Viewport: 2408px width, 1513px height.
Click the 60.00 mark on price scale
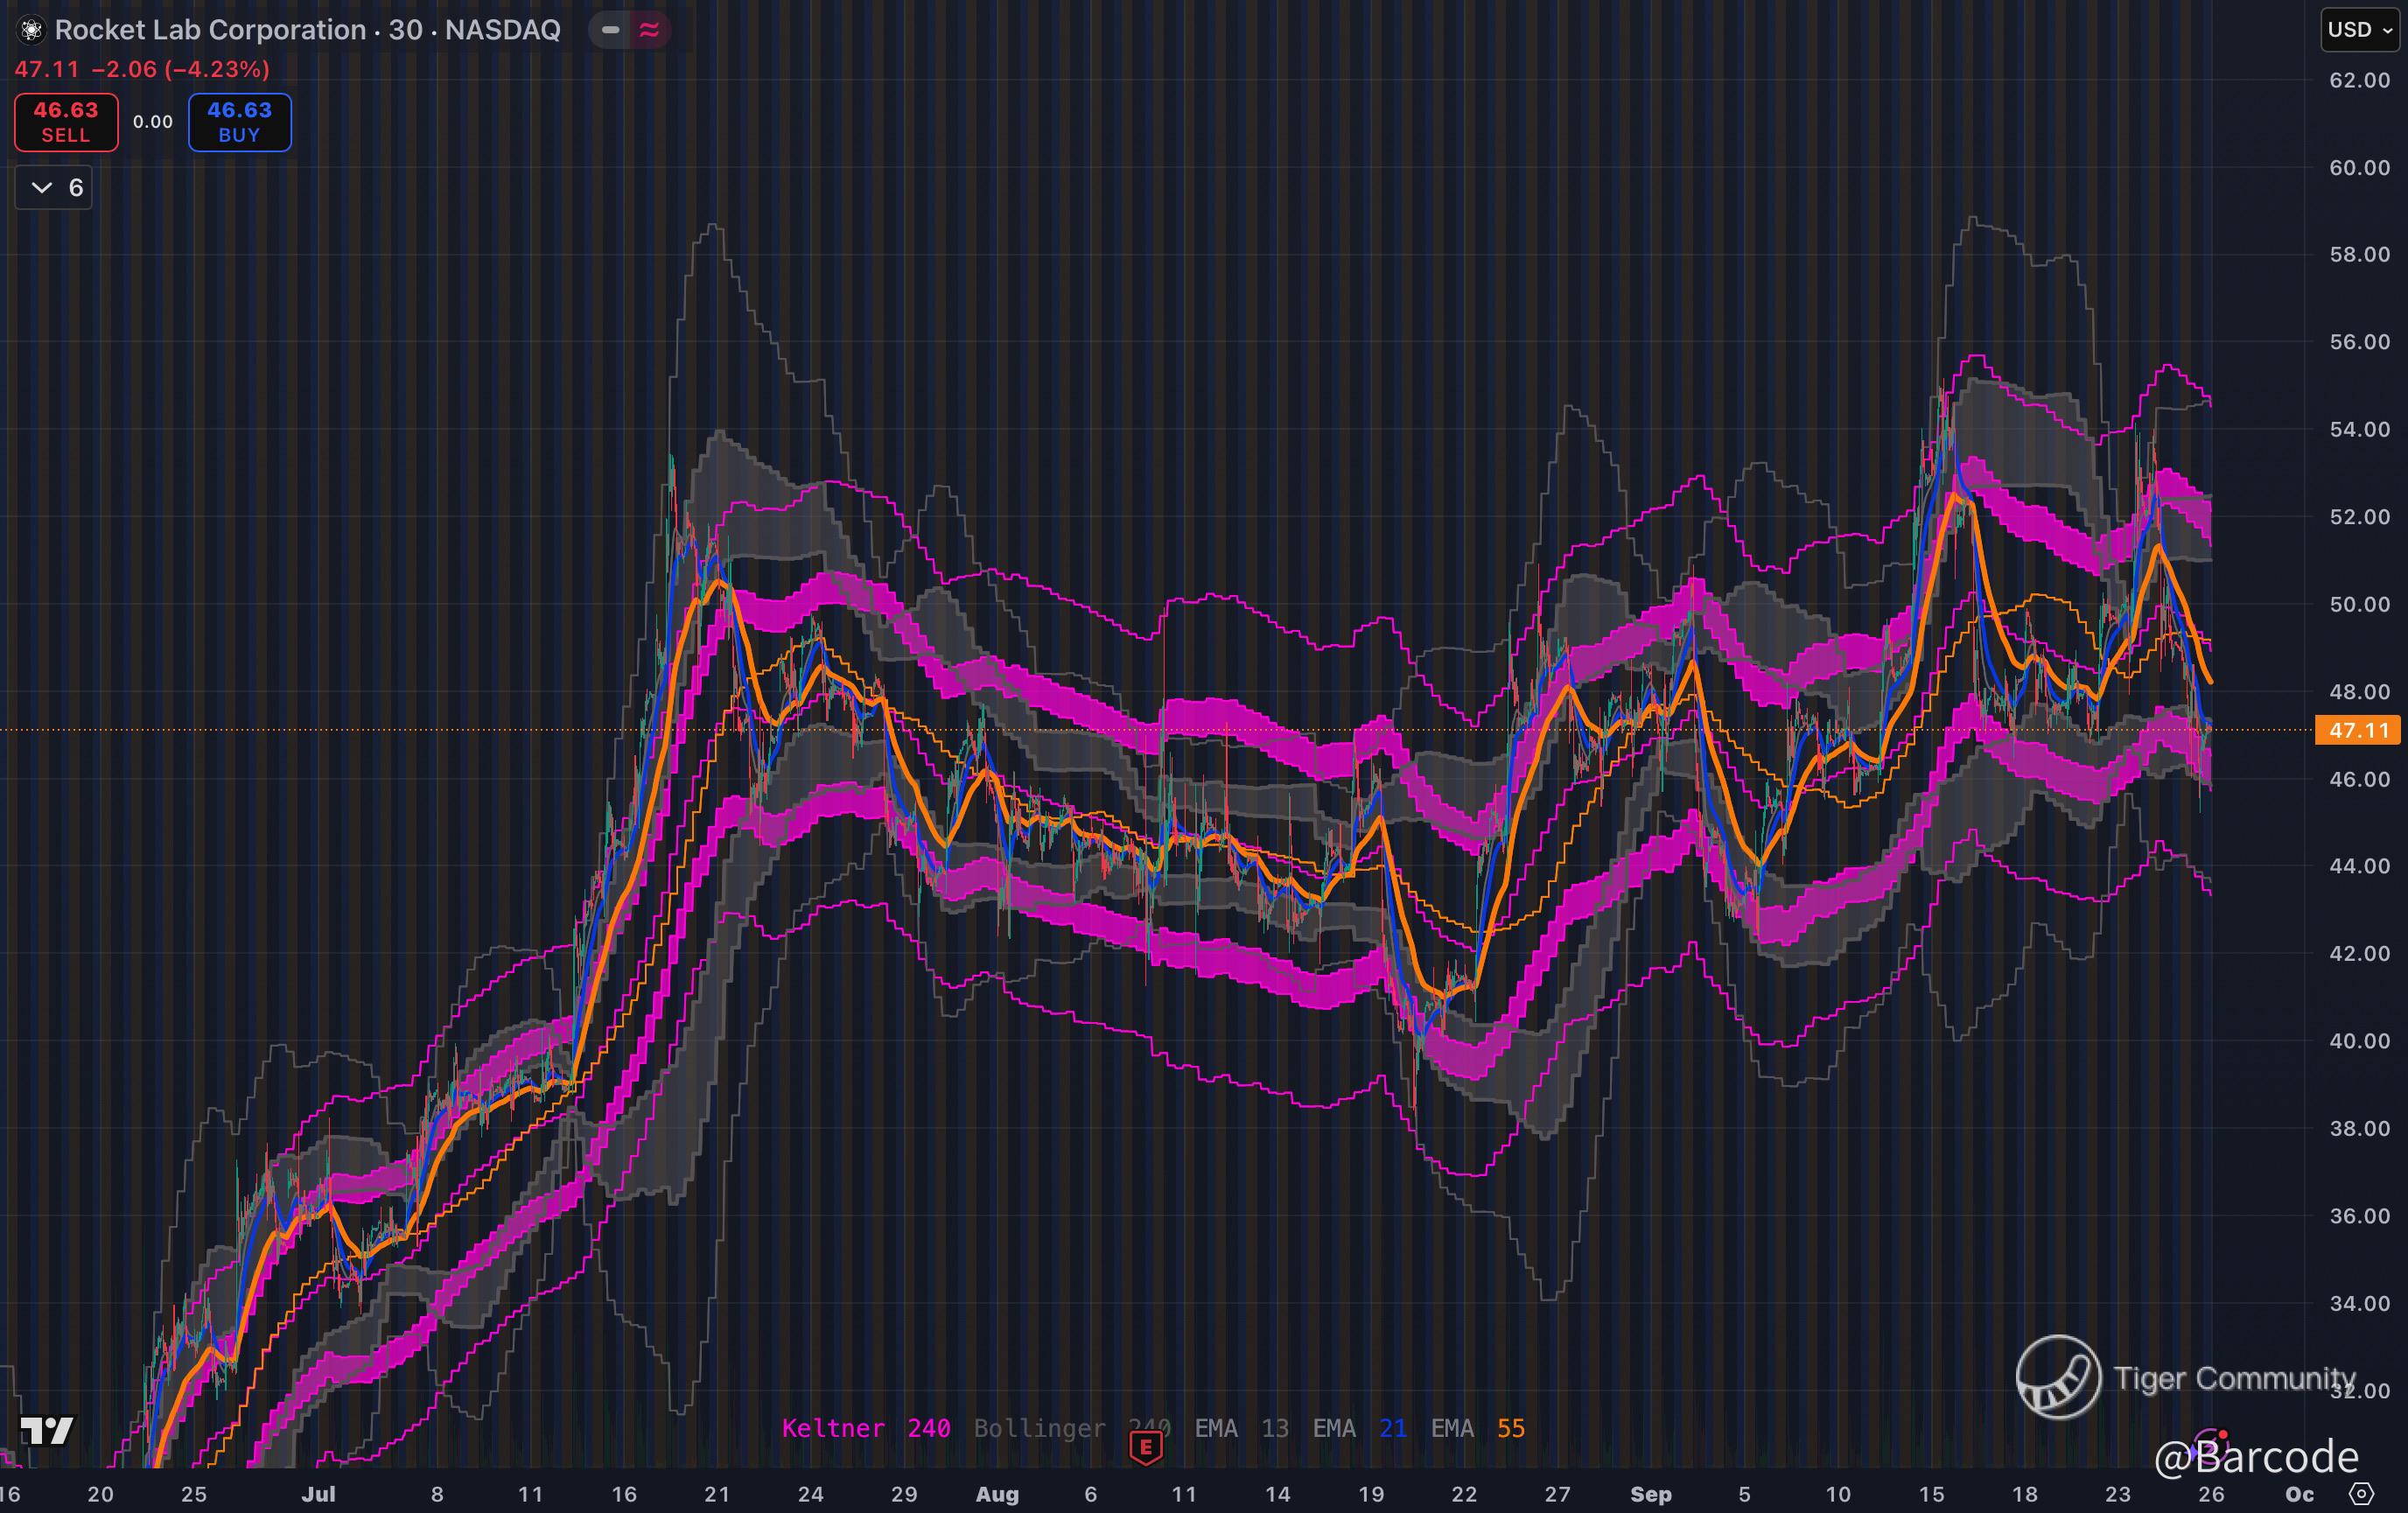(2358, 168)
